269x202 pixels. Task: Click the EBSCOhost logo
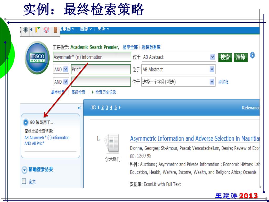coord(37,58)
